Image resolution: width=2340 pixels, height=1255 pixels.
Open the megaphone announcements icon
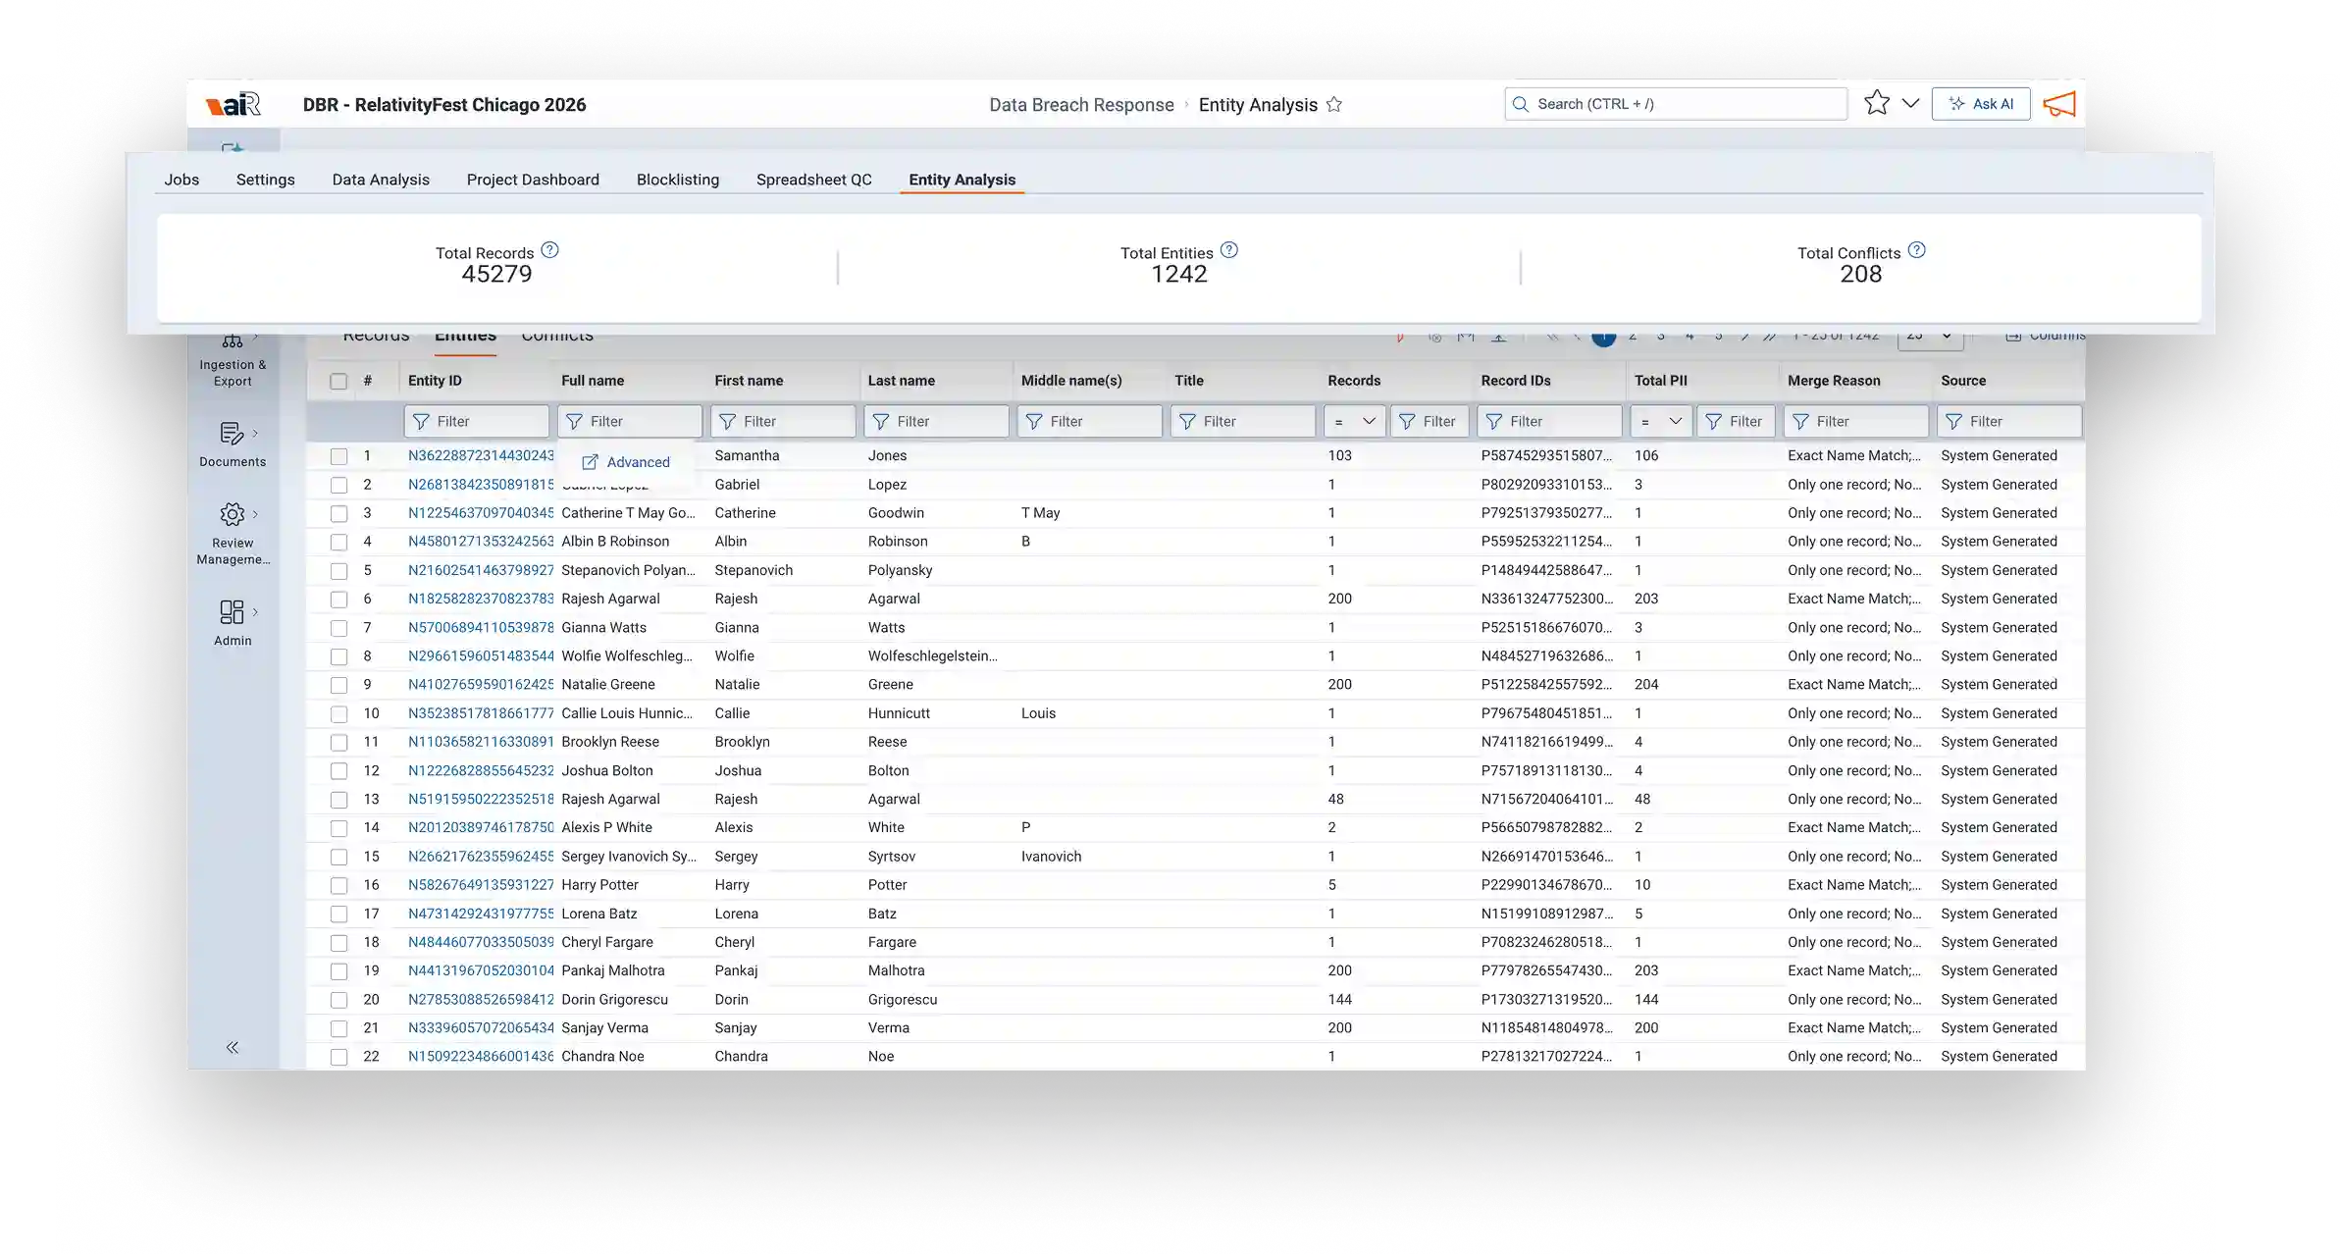[x=2059, y=104]
